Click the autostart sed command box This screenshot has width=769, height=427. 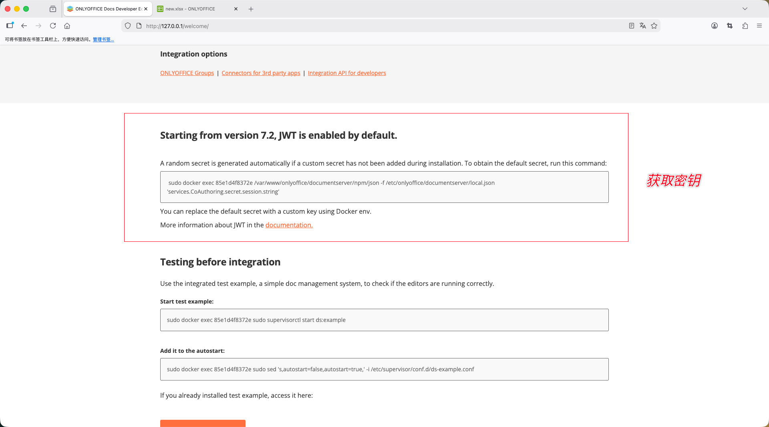coord(384,369)
